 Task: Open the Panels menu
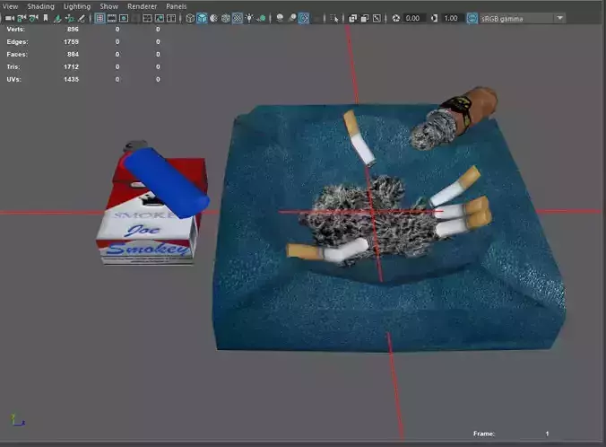click(x=177, y=6)
